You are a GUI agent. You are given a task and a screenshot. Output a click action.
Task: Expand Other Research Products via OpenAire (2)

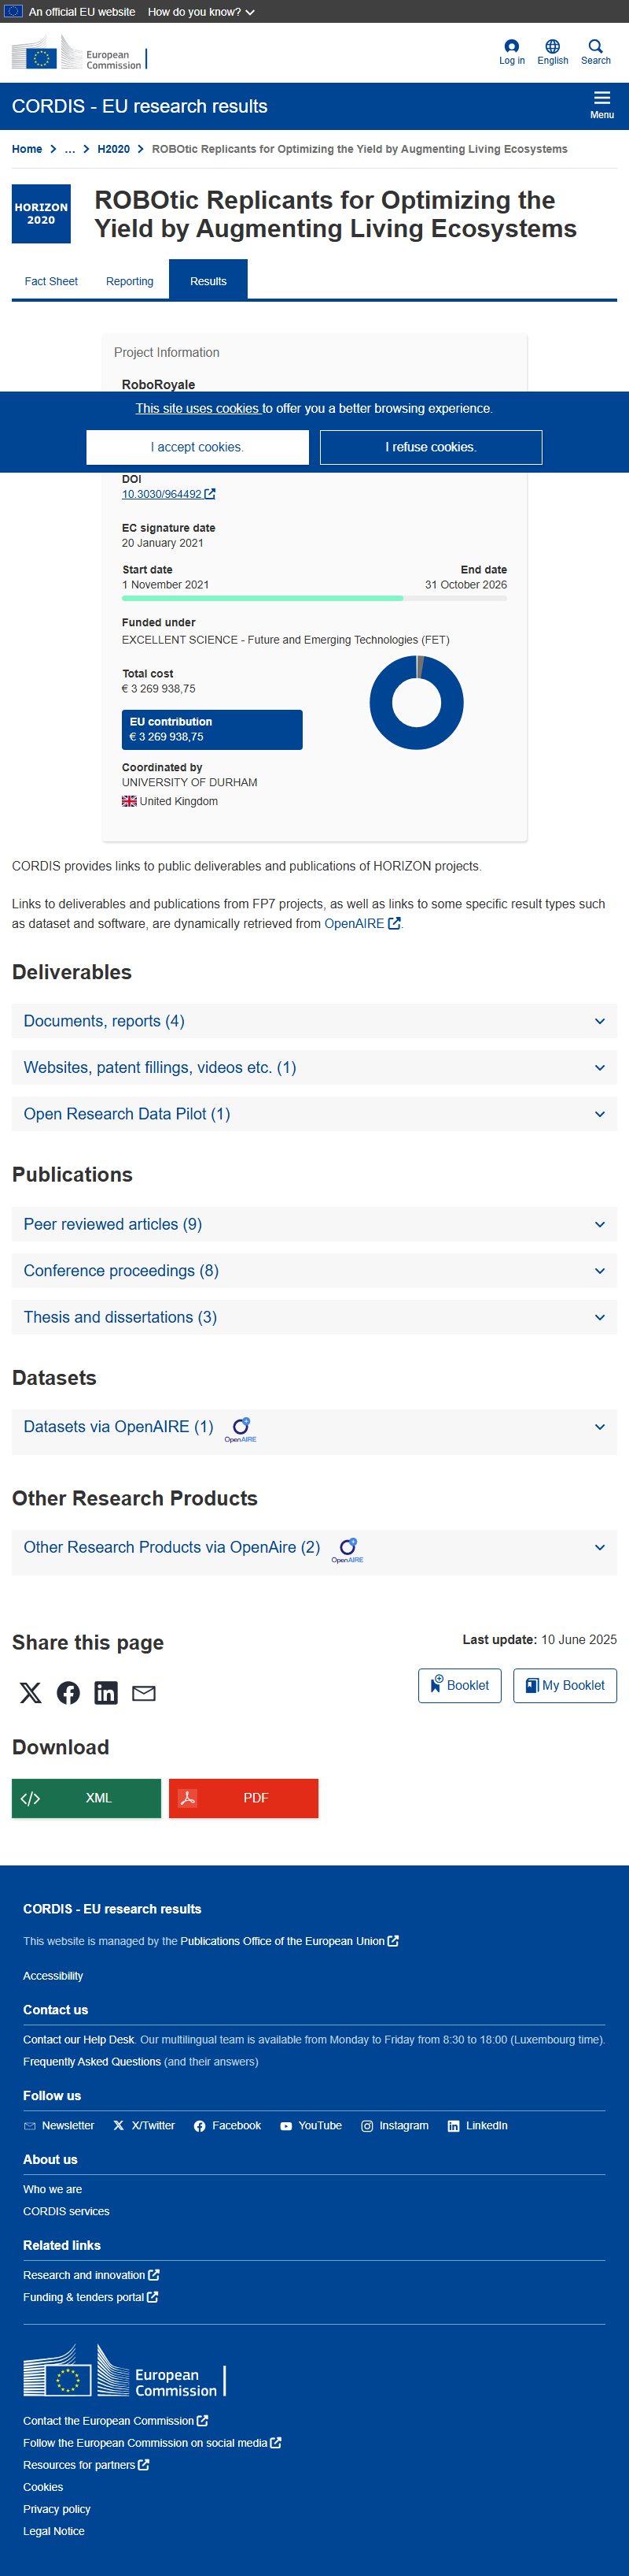[314, 1552]
